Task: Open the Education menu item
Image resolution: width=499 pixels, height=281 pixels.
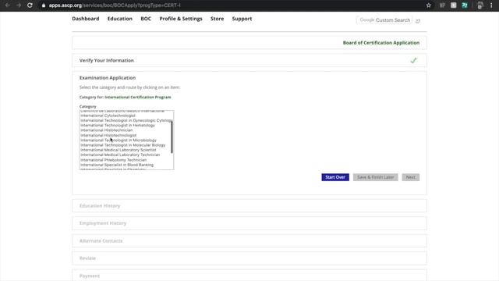Action: [x=119, y=19]
